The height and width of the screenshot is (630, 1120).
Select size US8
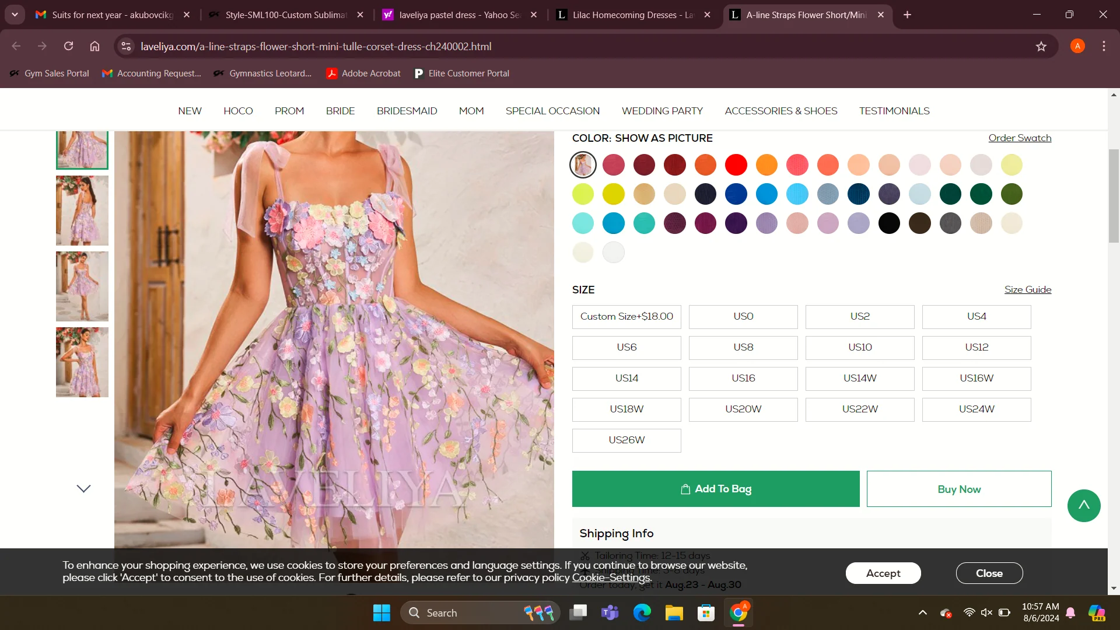click(743, 348)
